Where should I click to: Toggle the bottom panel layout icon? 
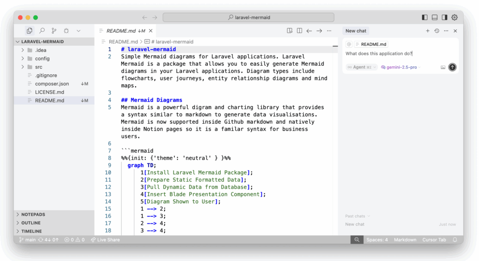pyautogui.click(x=435, y=17)
